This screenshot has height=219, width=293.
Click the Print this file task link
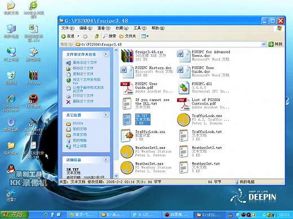83,95
